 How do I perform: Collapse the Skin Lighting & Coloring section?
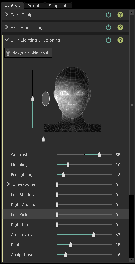click(7, 40)
